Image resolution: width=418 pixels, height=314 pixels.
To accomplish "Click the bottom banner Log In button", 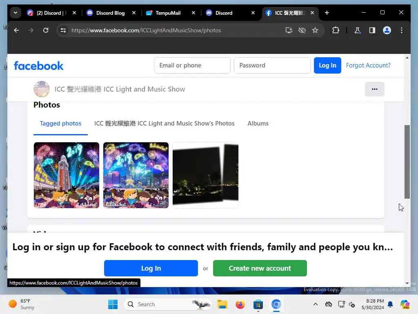I will [x=151, y=268].
